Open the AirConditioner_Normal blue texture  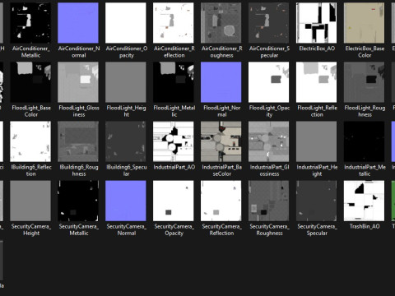(78, 23)
